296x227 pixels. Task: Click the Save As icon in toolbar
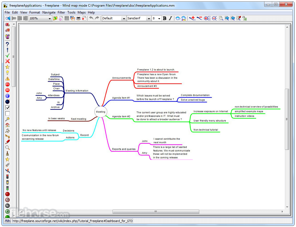click(73, 18)
